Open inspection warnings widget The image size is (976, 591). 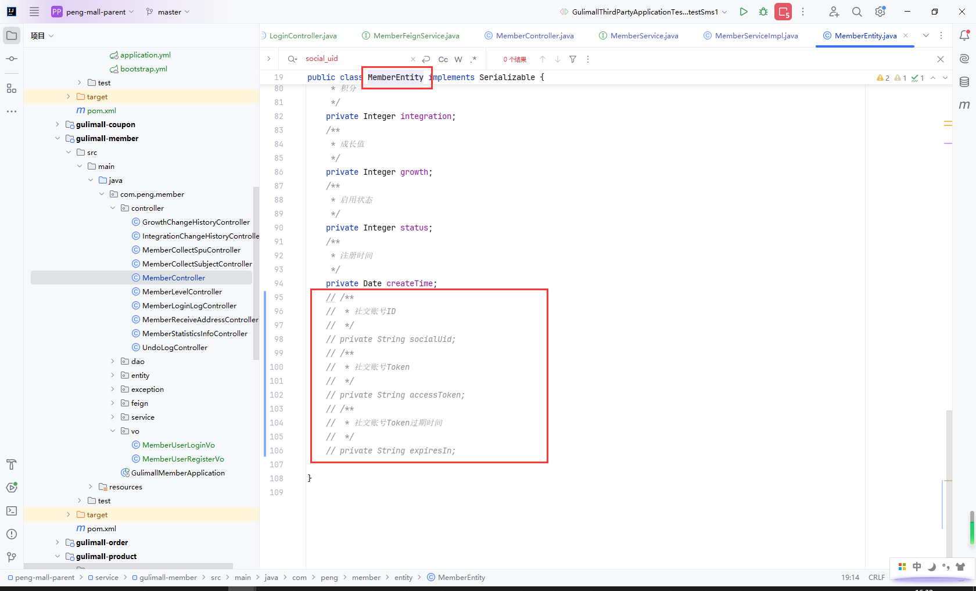click(900, 78)
